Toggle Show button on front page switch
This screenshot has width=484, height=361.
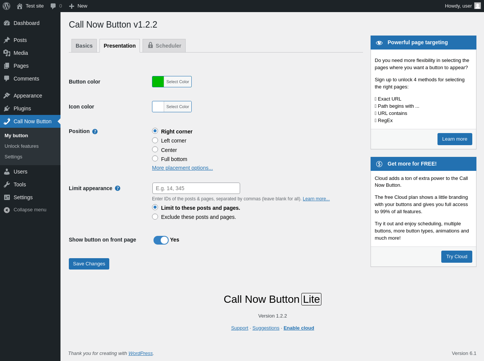point(161,240)
